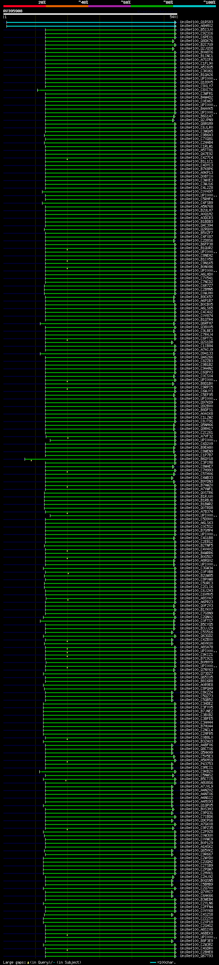Click the UniRef100_C9XLY7 label
This screenshot has width=219, height=965.
196,86
